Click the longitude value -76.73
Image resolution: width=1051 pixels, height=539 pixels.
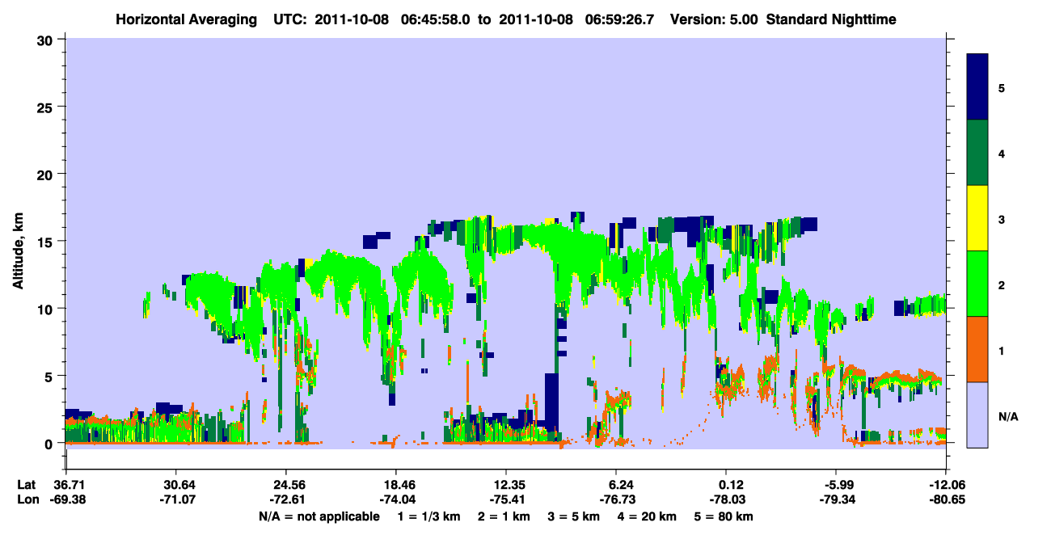(x=616, y=500)
